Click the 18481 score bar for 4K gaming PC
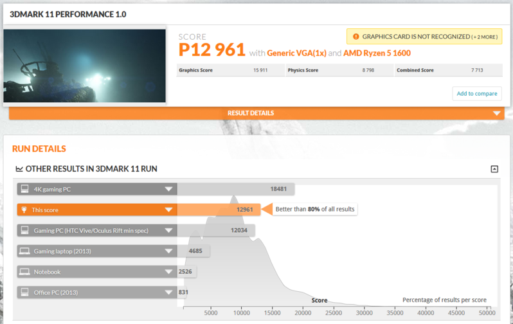 click(x=235, y=189)
